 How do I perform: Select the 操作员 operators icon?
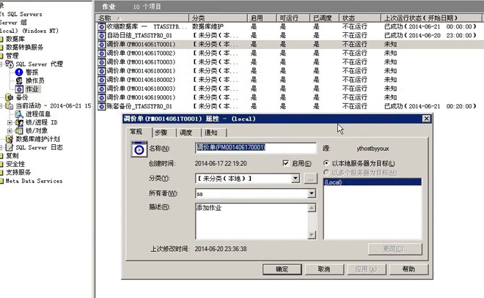pyautogui.click(x=19, y=81)
